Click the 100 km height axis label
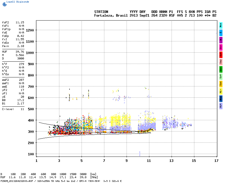This screenshot has width=225, height=183. tap(31, 154)
